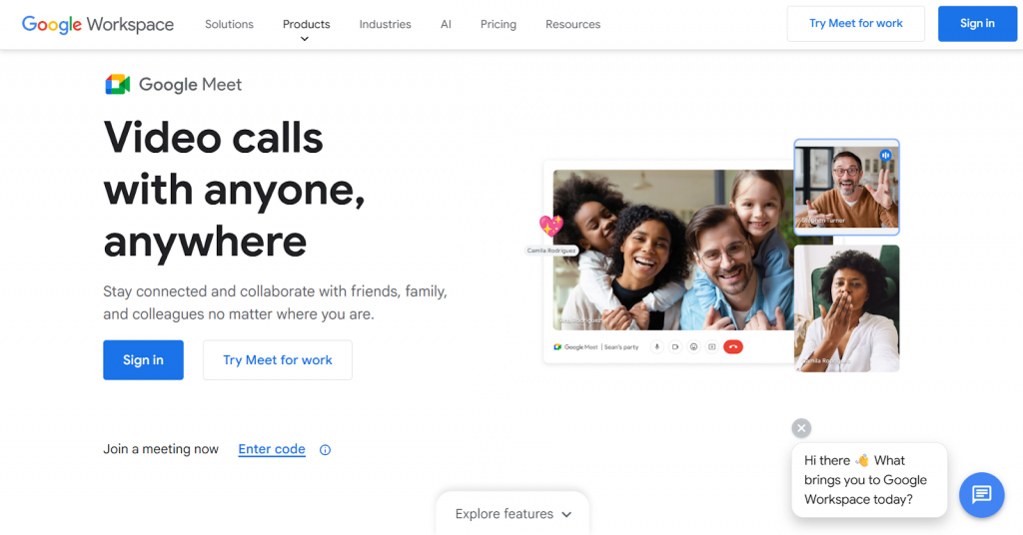Click the Sign in button in header

click(977, 24)
